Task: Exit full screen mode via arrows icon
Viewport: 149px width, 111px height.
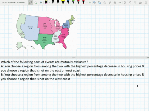Action: [146, 2]
